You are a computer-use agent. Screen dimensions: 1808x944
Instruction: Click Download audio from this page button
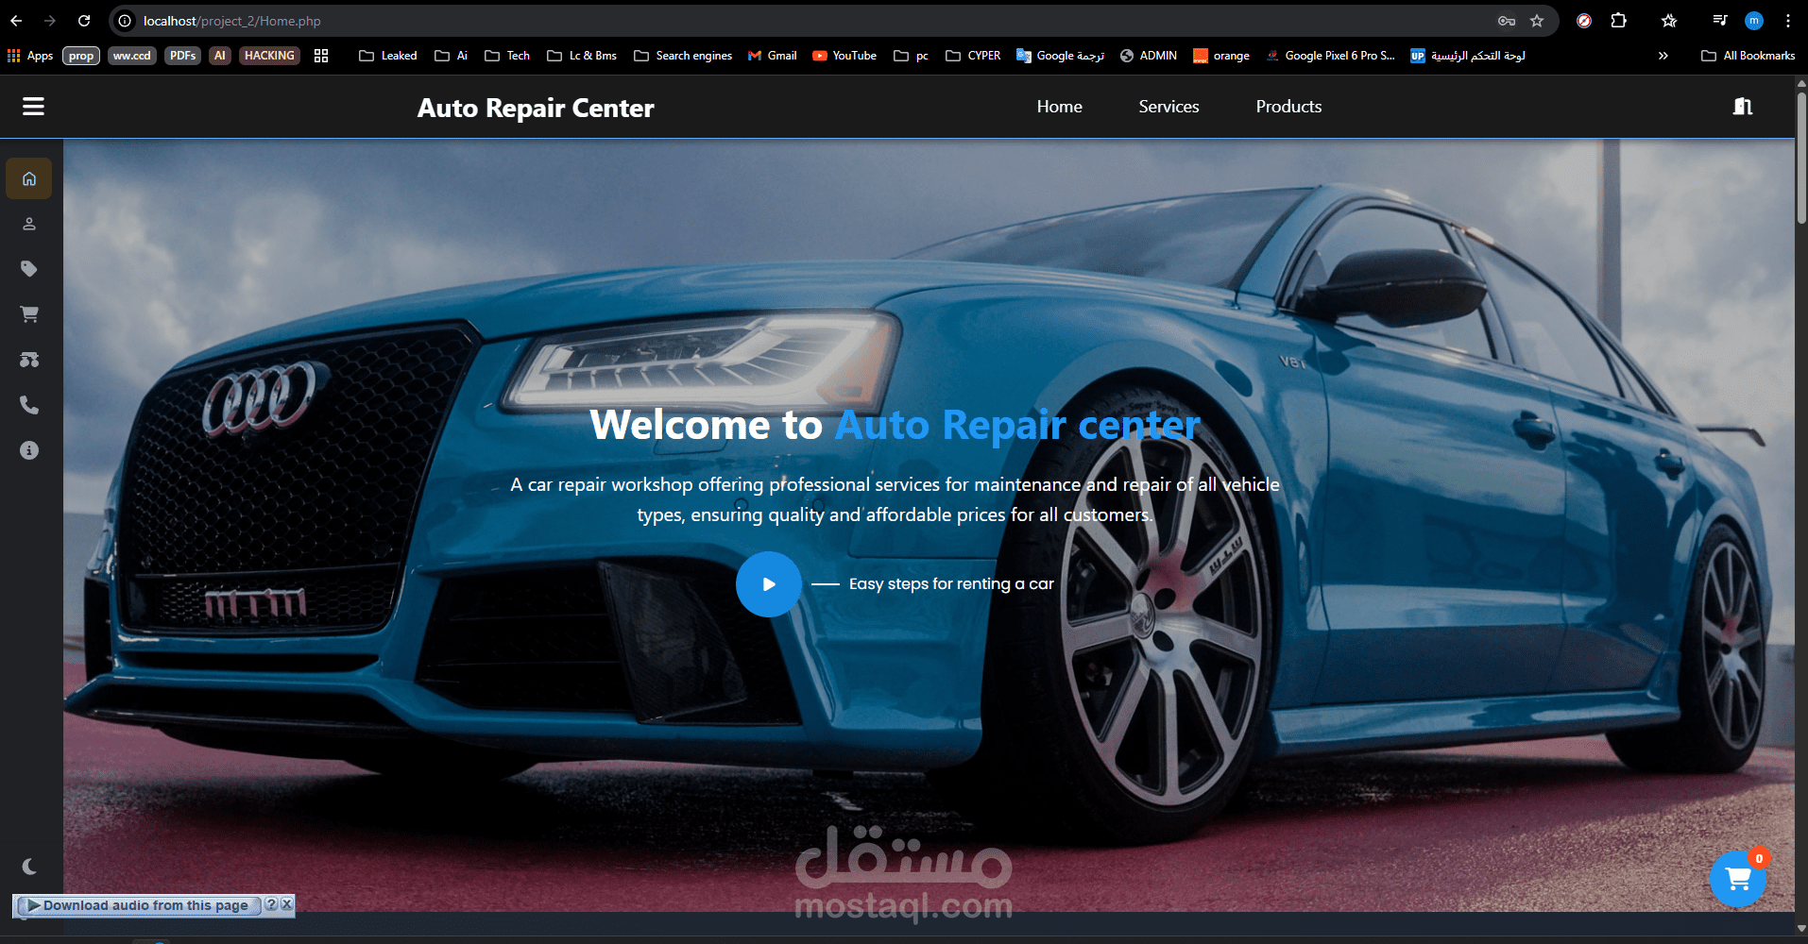[x=138, y=905]
